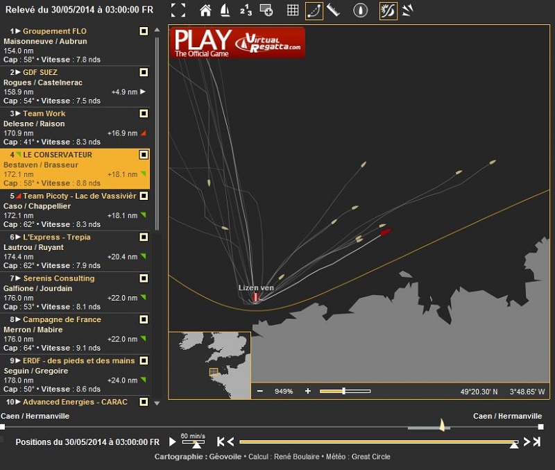Select L'Express - Trepia in ranking list
This screenshot has width=555, height=470.
[57, 237]
